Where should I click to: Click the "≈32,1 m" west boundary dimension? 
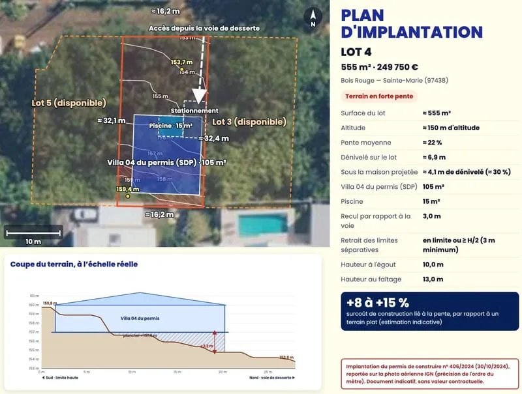tap(112, 120)
